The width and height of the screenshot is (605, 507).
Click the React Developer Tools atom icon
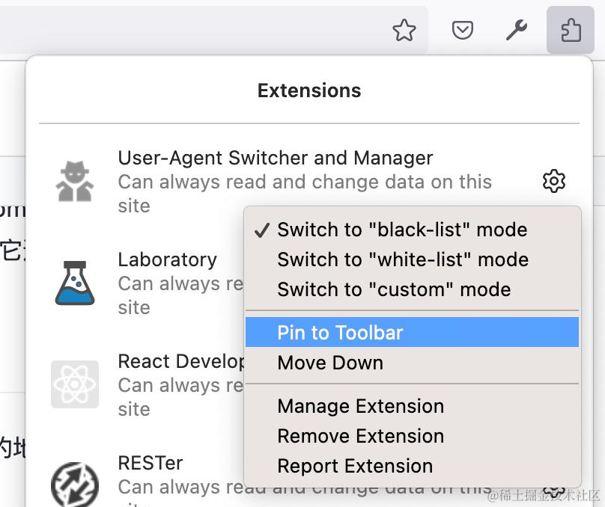[73, 384]
